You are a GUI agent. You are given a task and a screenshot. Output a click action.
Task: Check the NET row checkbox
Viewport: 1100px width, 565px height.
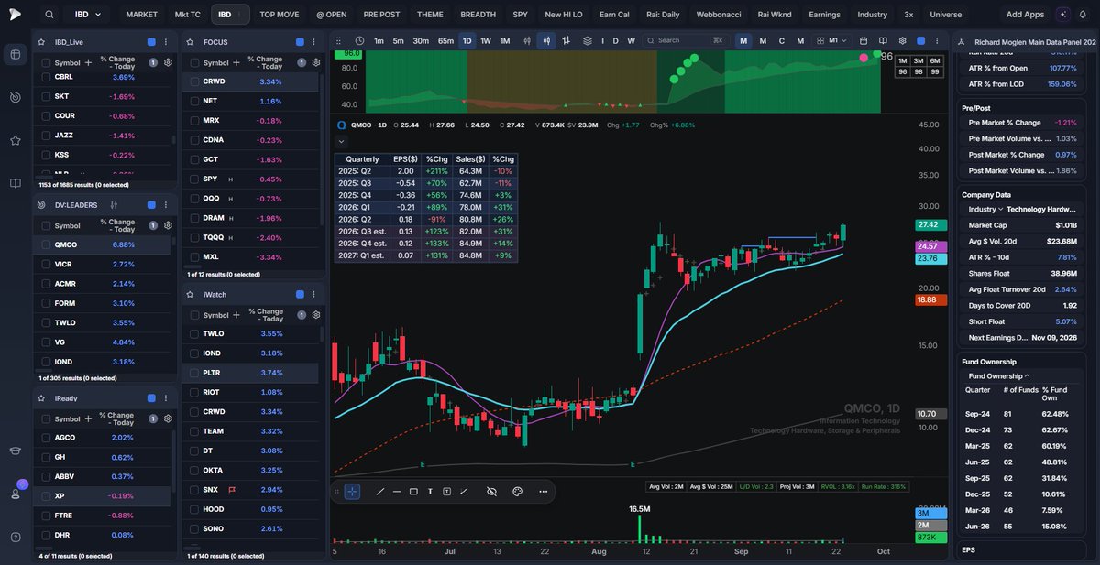194,101
